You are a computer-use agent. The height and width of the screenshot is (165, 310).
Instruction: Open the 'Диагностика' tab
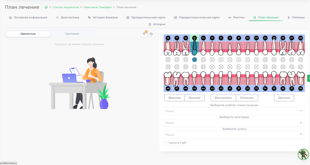(68, 17)
